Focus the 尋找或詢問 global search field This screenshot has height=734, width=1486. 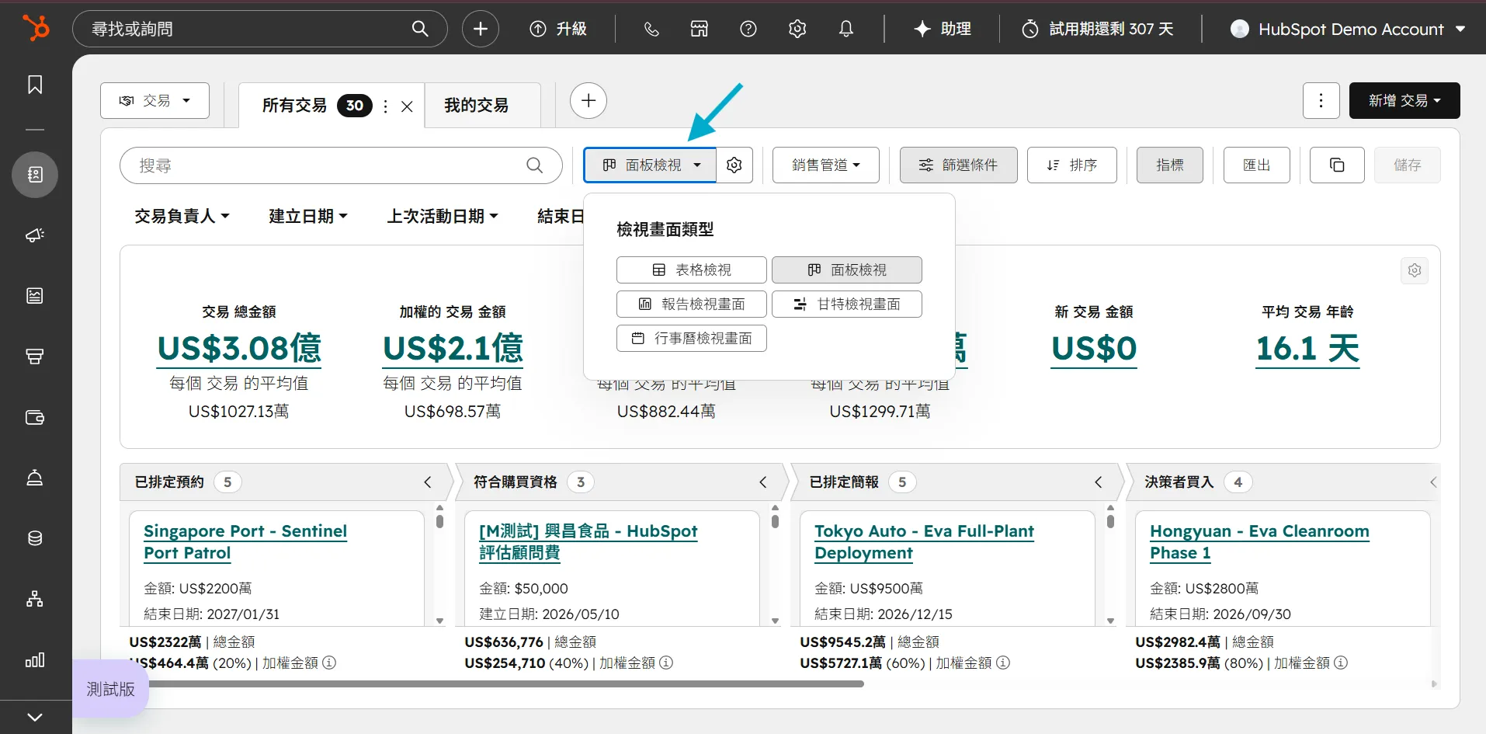pyautogui.click(x=260, y=29)
